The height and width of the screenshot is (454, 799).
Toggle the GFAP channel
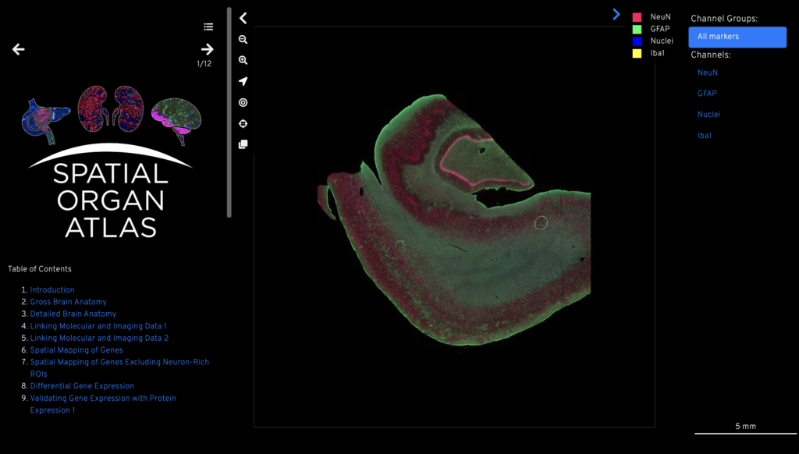pos(707,94)
